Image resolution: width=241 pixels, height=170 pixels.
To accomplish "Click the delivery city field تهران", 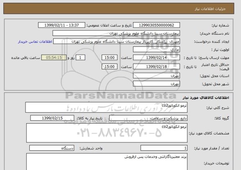I will coord(156,84).
